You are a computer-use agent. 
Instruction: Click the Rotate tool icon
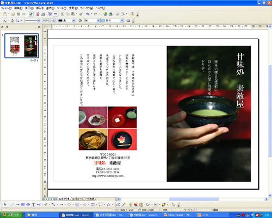click(x=147, y=204)
